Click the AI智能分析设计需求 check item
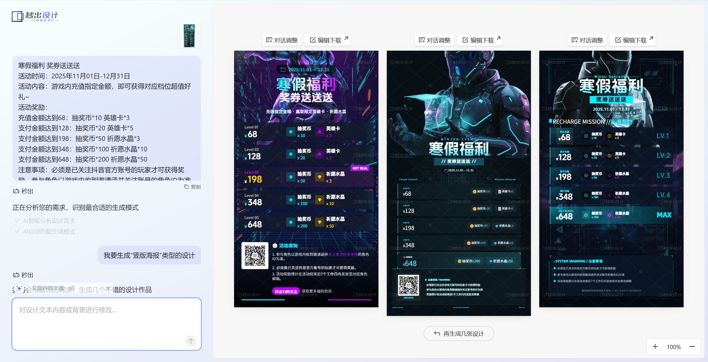708x362 pixels. (49, 221)
